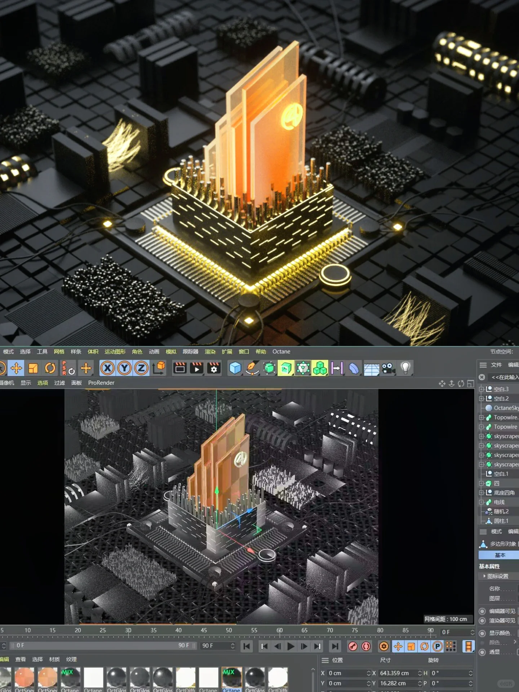Open the Subdivision Surface generator icon
519x692 pixels.
pos(269,368)
